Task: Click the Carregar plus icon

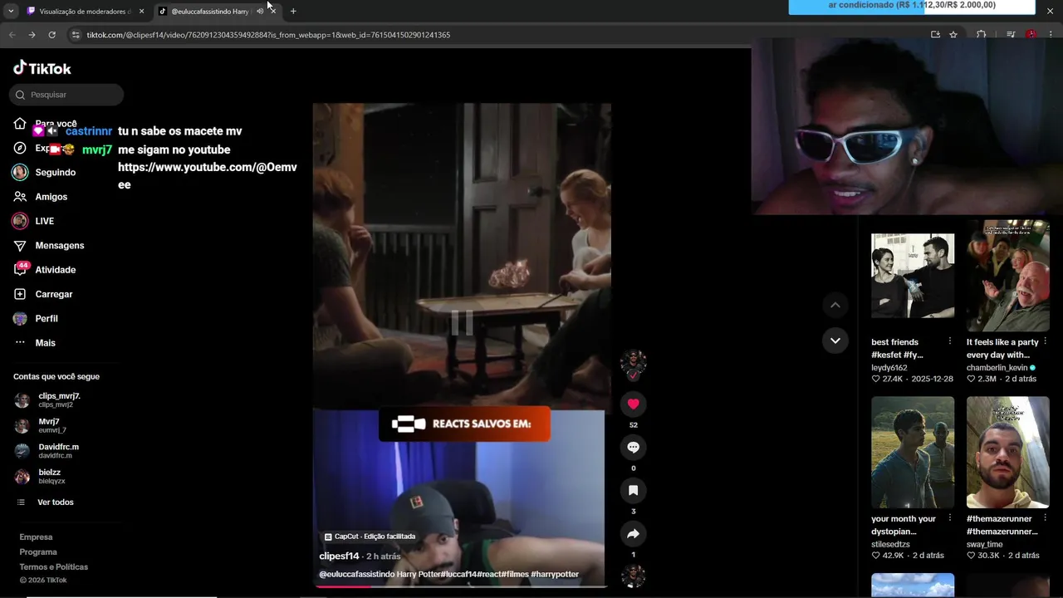Action: (20, 294)
